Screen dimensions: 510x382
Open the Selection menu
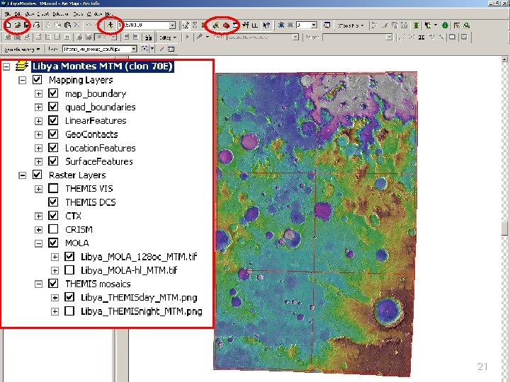tap(60, 14)
